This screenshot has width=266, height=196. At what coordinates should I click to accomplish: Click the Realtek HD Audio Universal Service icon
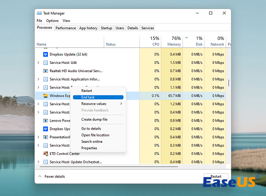tap(46, 71)
